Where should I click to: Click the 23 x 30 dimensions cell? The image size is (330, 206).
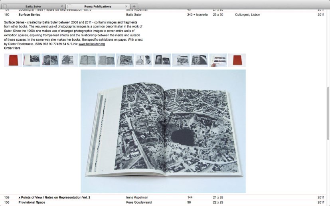[x=218, y=15]
